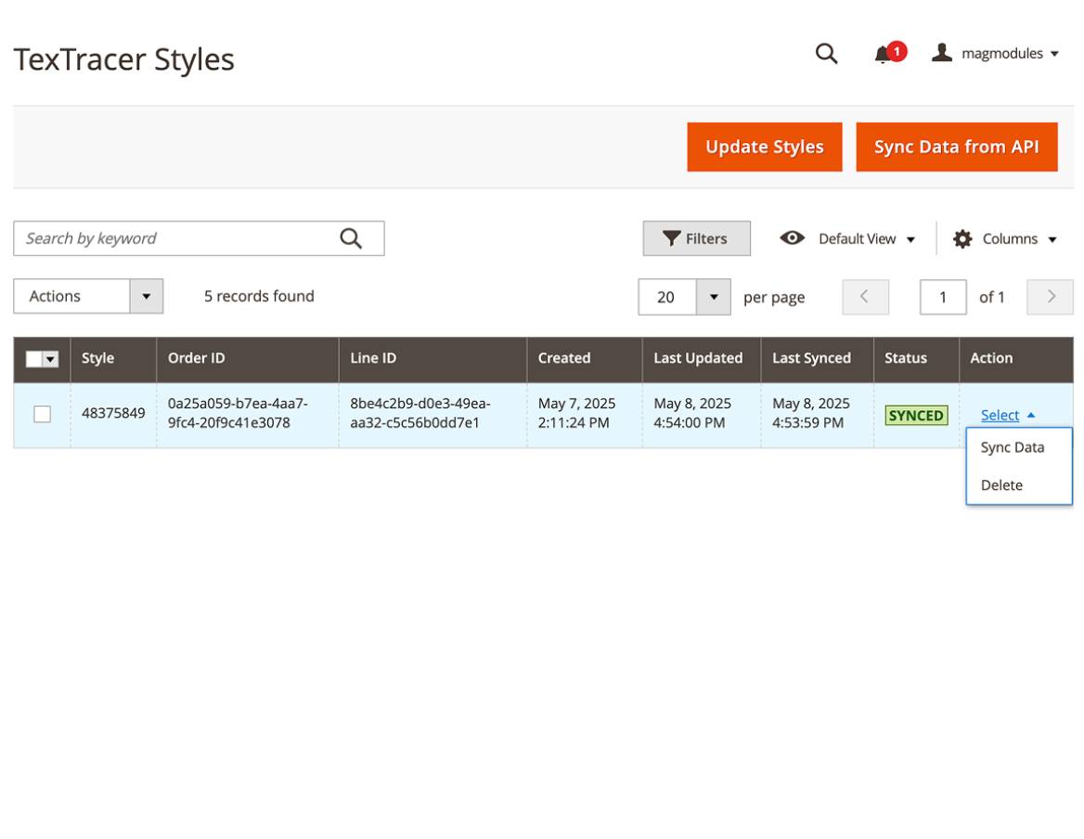Image resolution: width=1084 pixels, height=839 pixels.
Task: Click style number 48375849
Action: (x=113, y=413)
